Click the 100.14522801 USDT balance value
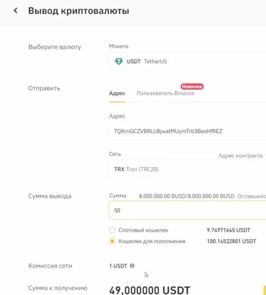Viewport: 266px width, 295px height. coord(231,241)
